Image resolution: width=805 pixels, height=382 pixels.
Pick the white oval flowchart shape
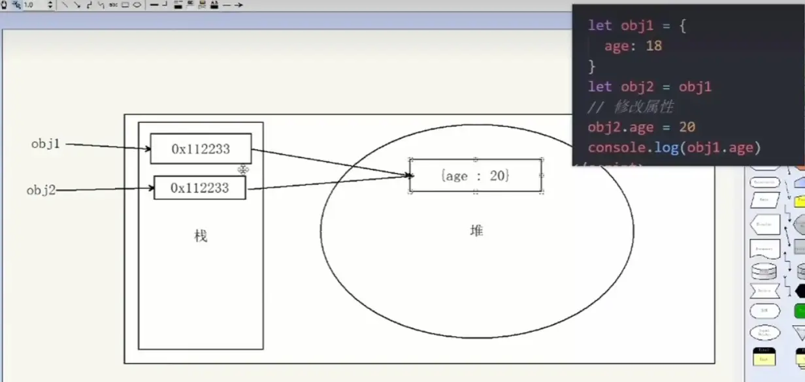pos(764,332)
